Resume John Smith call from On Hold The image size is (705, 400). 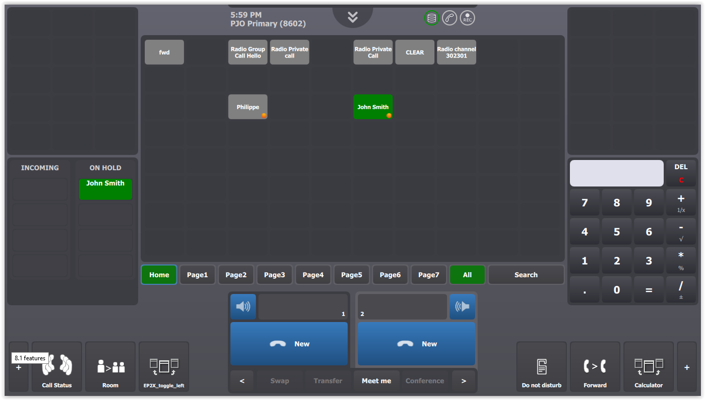coord(106,189)
